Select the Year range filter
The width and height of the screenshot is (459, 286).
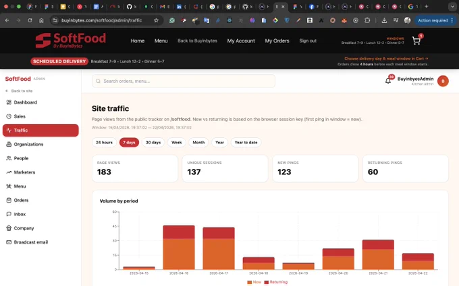tap(219, 143)
